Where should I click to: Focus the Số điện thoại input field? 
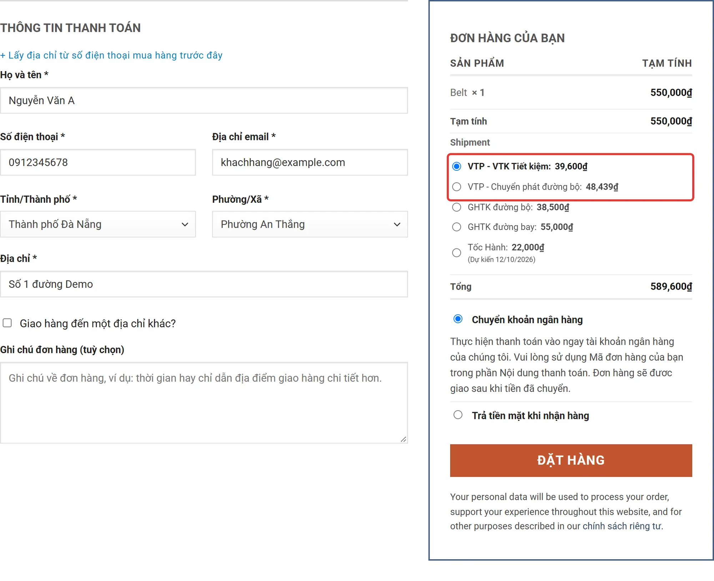(98, 162)
